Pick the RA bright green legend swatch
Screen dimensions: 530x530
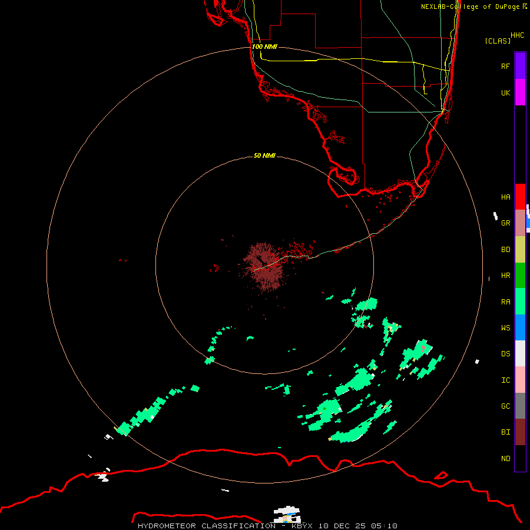point(520,302)
